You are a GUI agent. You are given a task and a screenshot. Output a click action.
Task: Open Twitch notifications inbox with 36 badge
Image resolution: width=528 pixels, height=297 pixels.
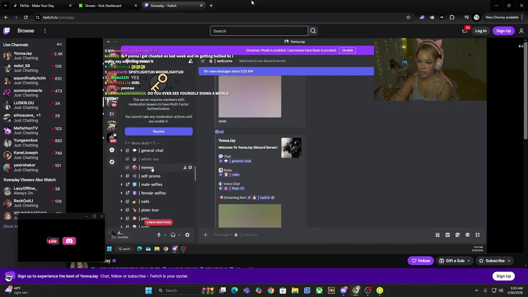click(x=465, y=31)
